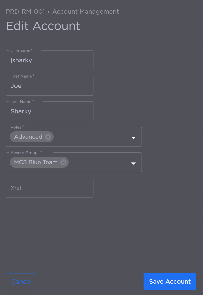
Task: Click the Username input containing jsharky
Action: tap(49, 60)
